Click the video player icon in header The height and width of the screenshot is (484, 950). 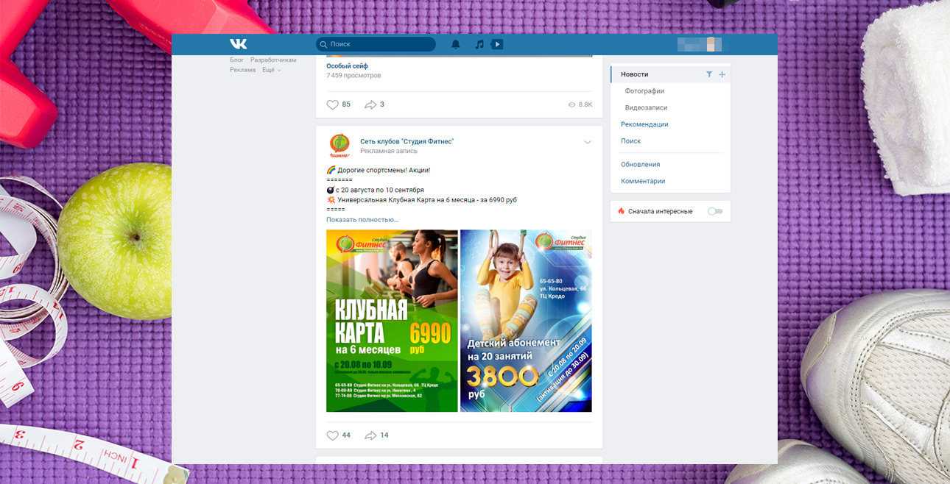497,44
